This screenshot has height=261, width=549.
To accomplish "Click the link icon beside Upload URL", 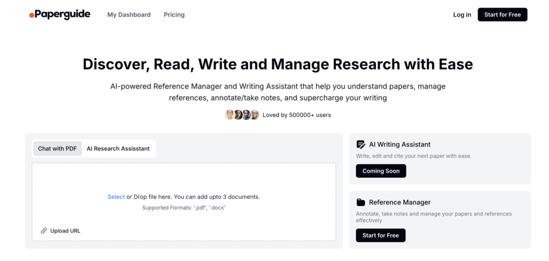I will click(x=44, y=230).
